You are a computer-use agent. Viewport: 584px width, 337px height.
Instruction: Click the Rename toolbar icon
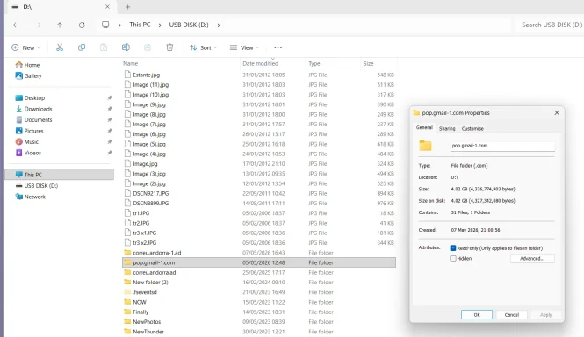tap(126, 47)
